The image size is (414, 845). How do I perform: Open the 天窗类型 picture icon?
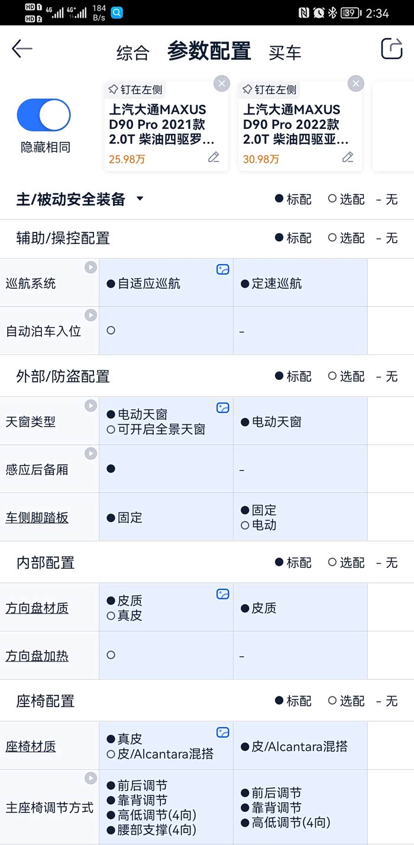click(x=222, y=408)
